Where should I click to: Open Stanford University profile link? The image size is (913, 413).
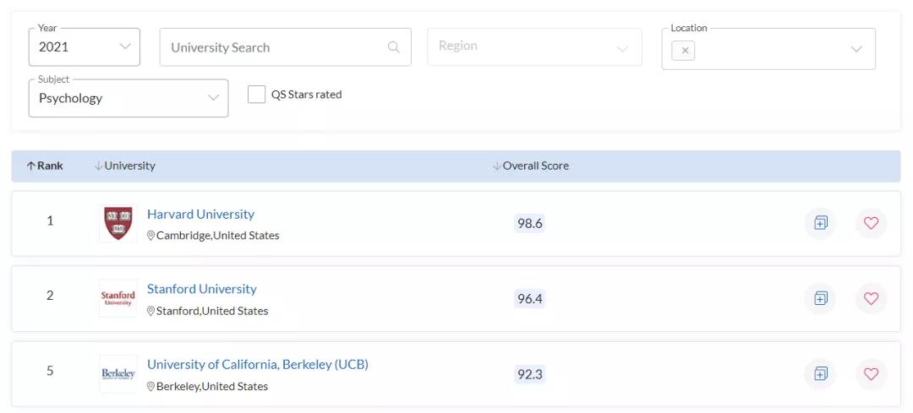tap(201, 289)
